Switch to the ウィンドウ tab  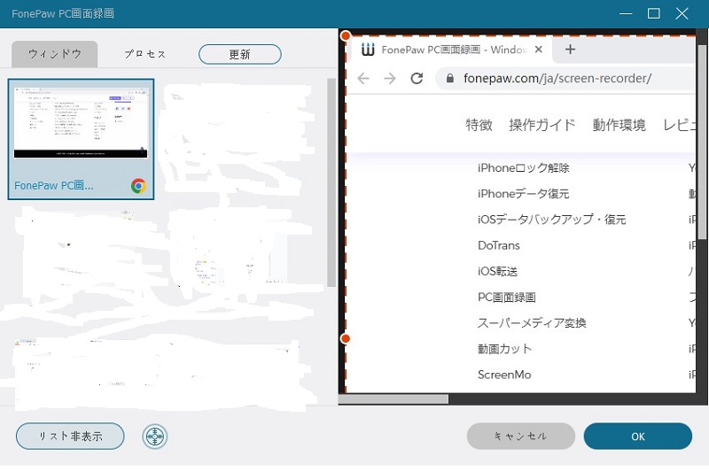55,54
